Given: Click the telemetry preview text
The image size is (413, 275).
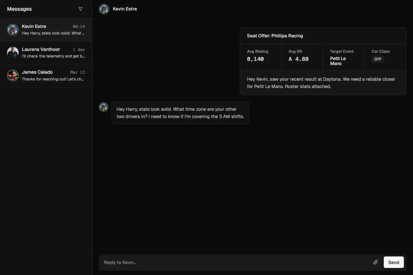Looking at the screenshot, I should (x=53, y=56).
